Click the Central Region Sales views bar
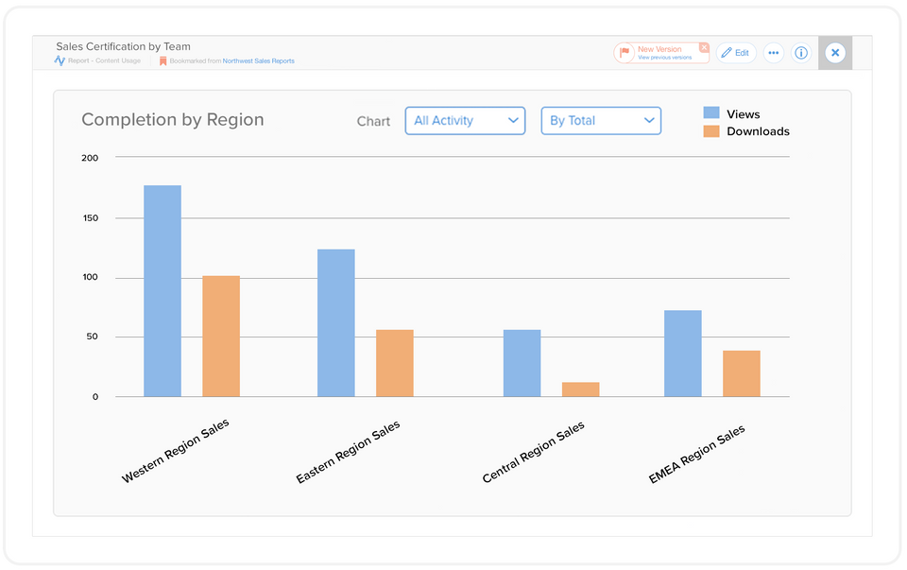This screenshot has height=570, width=907. (522, 363)
